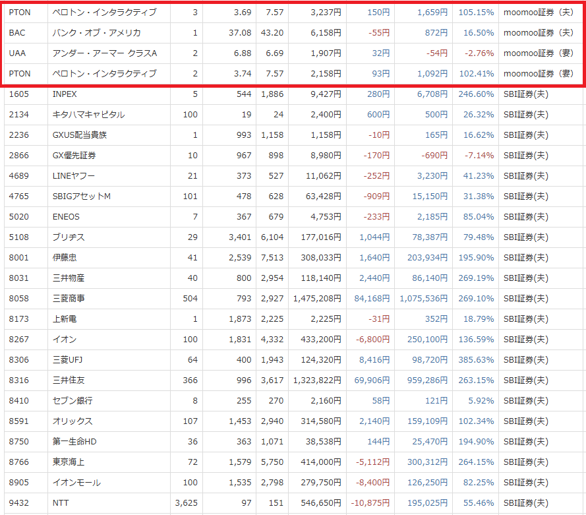Click current price 43.20
This screenshot has height=515, width=586.
pos(272,33)
